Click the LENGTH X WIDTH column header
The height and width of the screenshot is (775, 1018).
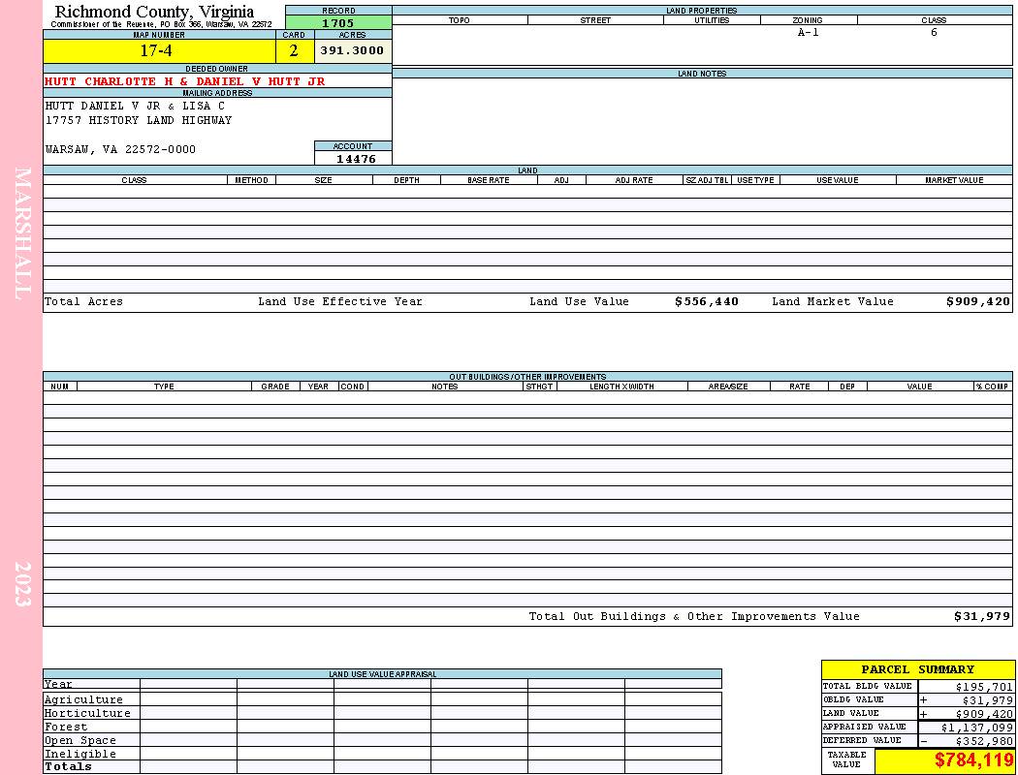(621, 387)
